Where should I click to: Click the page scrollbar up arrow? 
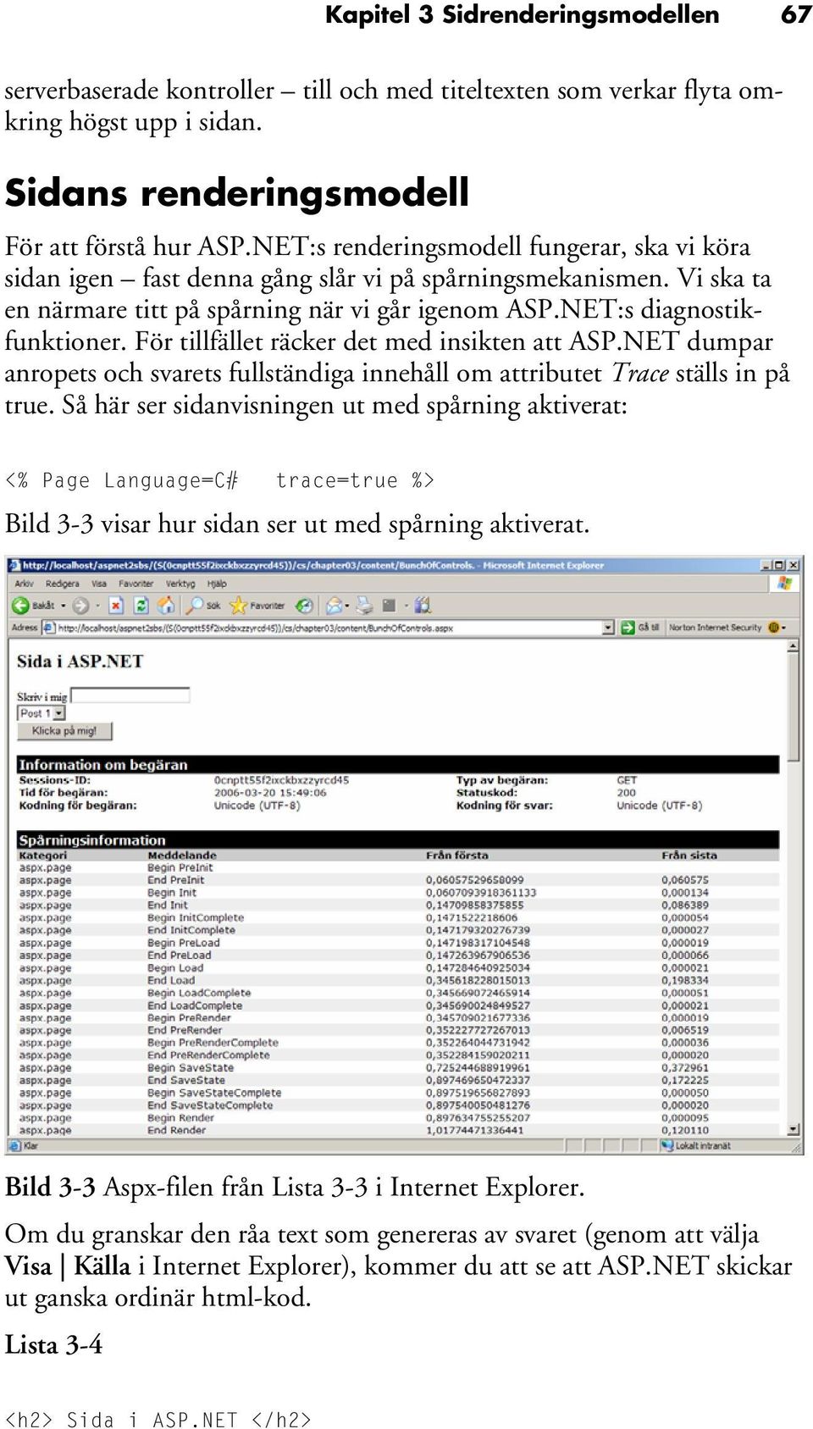tap(794, 646)
